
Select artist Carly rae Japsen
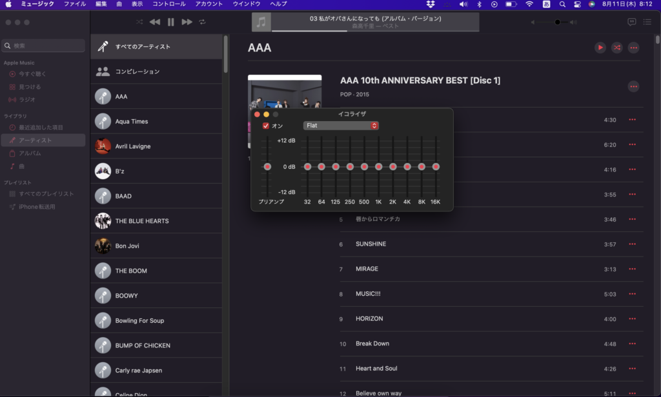tap(156, 371)
